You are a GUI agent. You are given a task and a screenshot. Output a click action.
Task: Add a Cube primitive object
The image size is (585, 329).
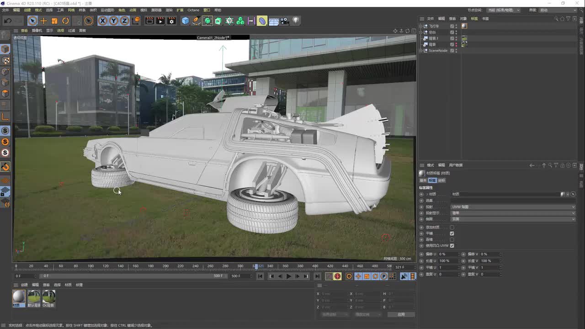185,21
